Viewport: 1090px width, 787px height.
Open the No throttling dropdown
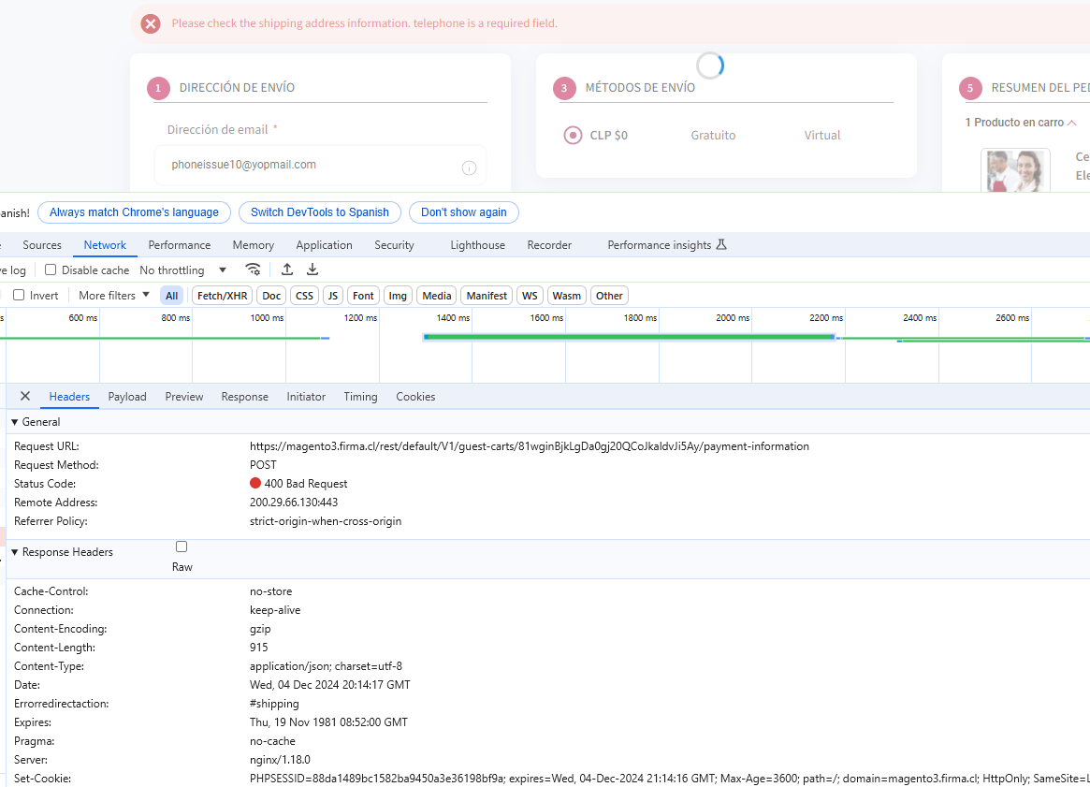click(x=183, y=269)
